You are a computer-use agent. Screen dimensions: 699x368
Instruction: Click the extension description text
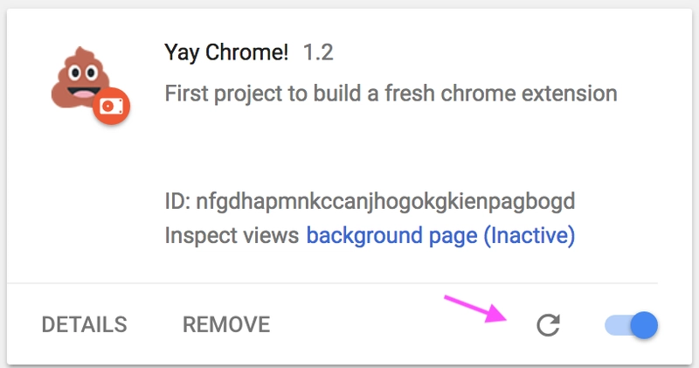391,94
